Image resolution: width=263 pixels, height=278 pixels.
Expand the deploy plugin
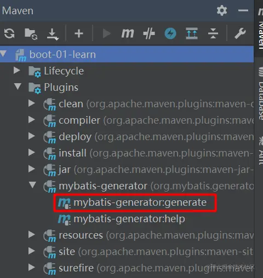pos(32,136)
